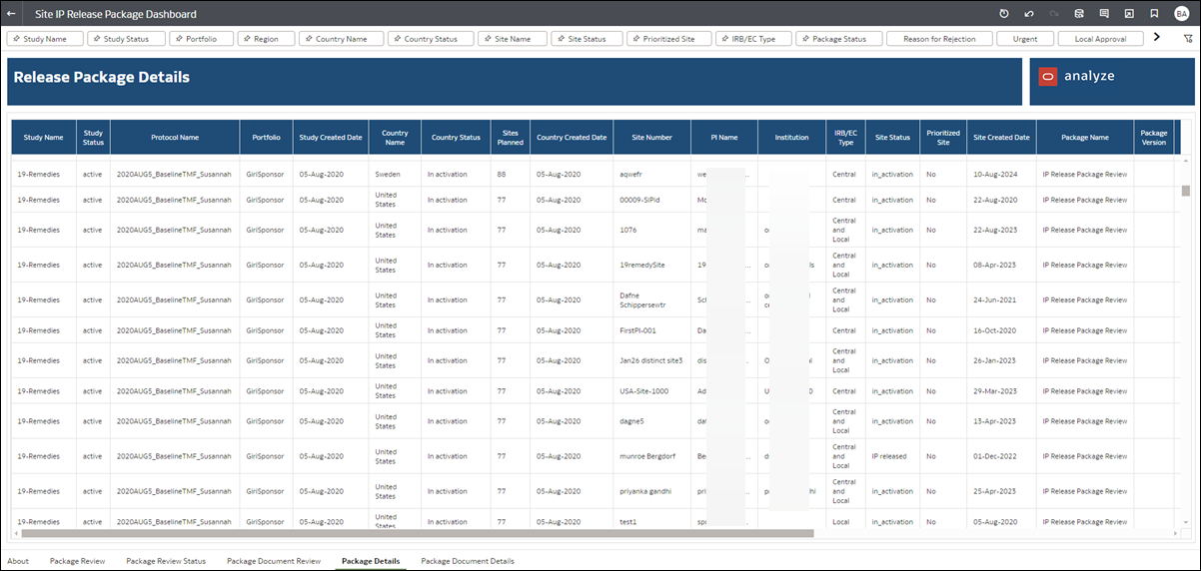This screenshot has width=1201, height=571.
Task: Open the notes/comments icon in header
Action: point(1104,14)
